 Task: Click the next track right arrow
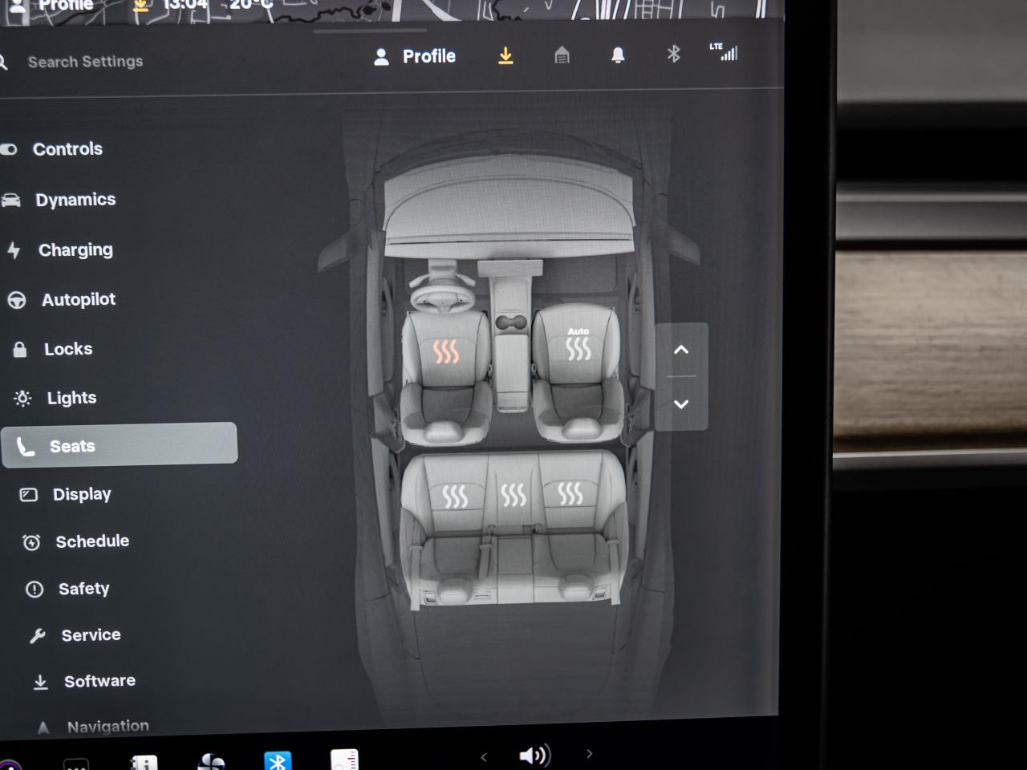coord(590,755)
